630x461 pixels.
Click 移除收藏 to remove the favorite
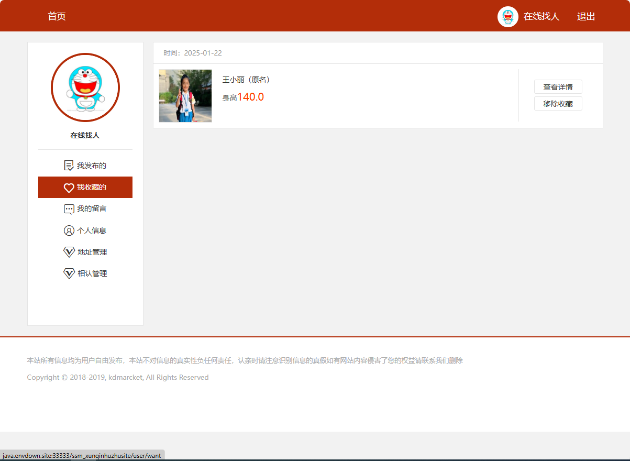pos(558,103)
